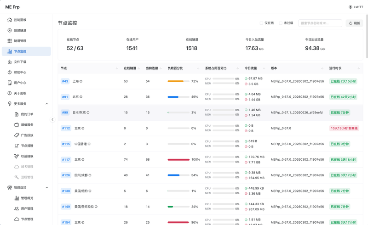Click the info icon beside node #91 北京

tap(81, 97)
